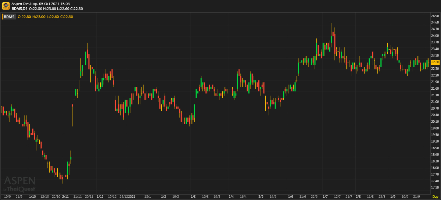Select the gray BDMS series legend tag
The image size is (441, 200).
coord(10,17)
